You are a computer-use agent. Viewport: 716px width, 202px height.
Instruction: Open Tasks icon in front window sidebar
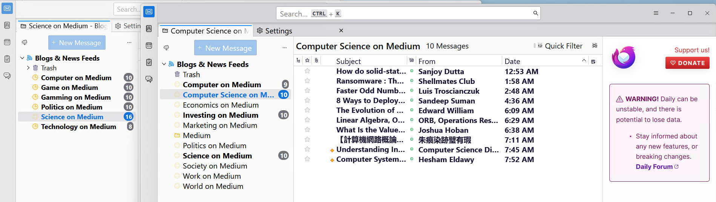[149, 62]
